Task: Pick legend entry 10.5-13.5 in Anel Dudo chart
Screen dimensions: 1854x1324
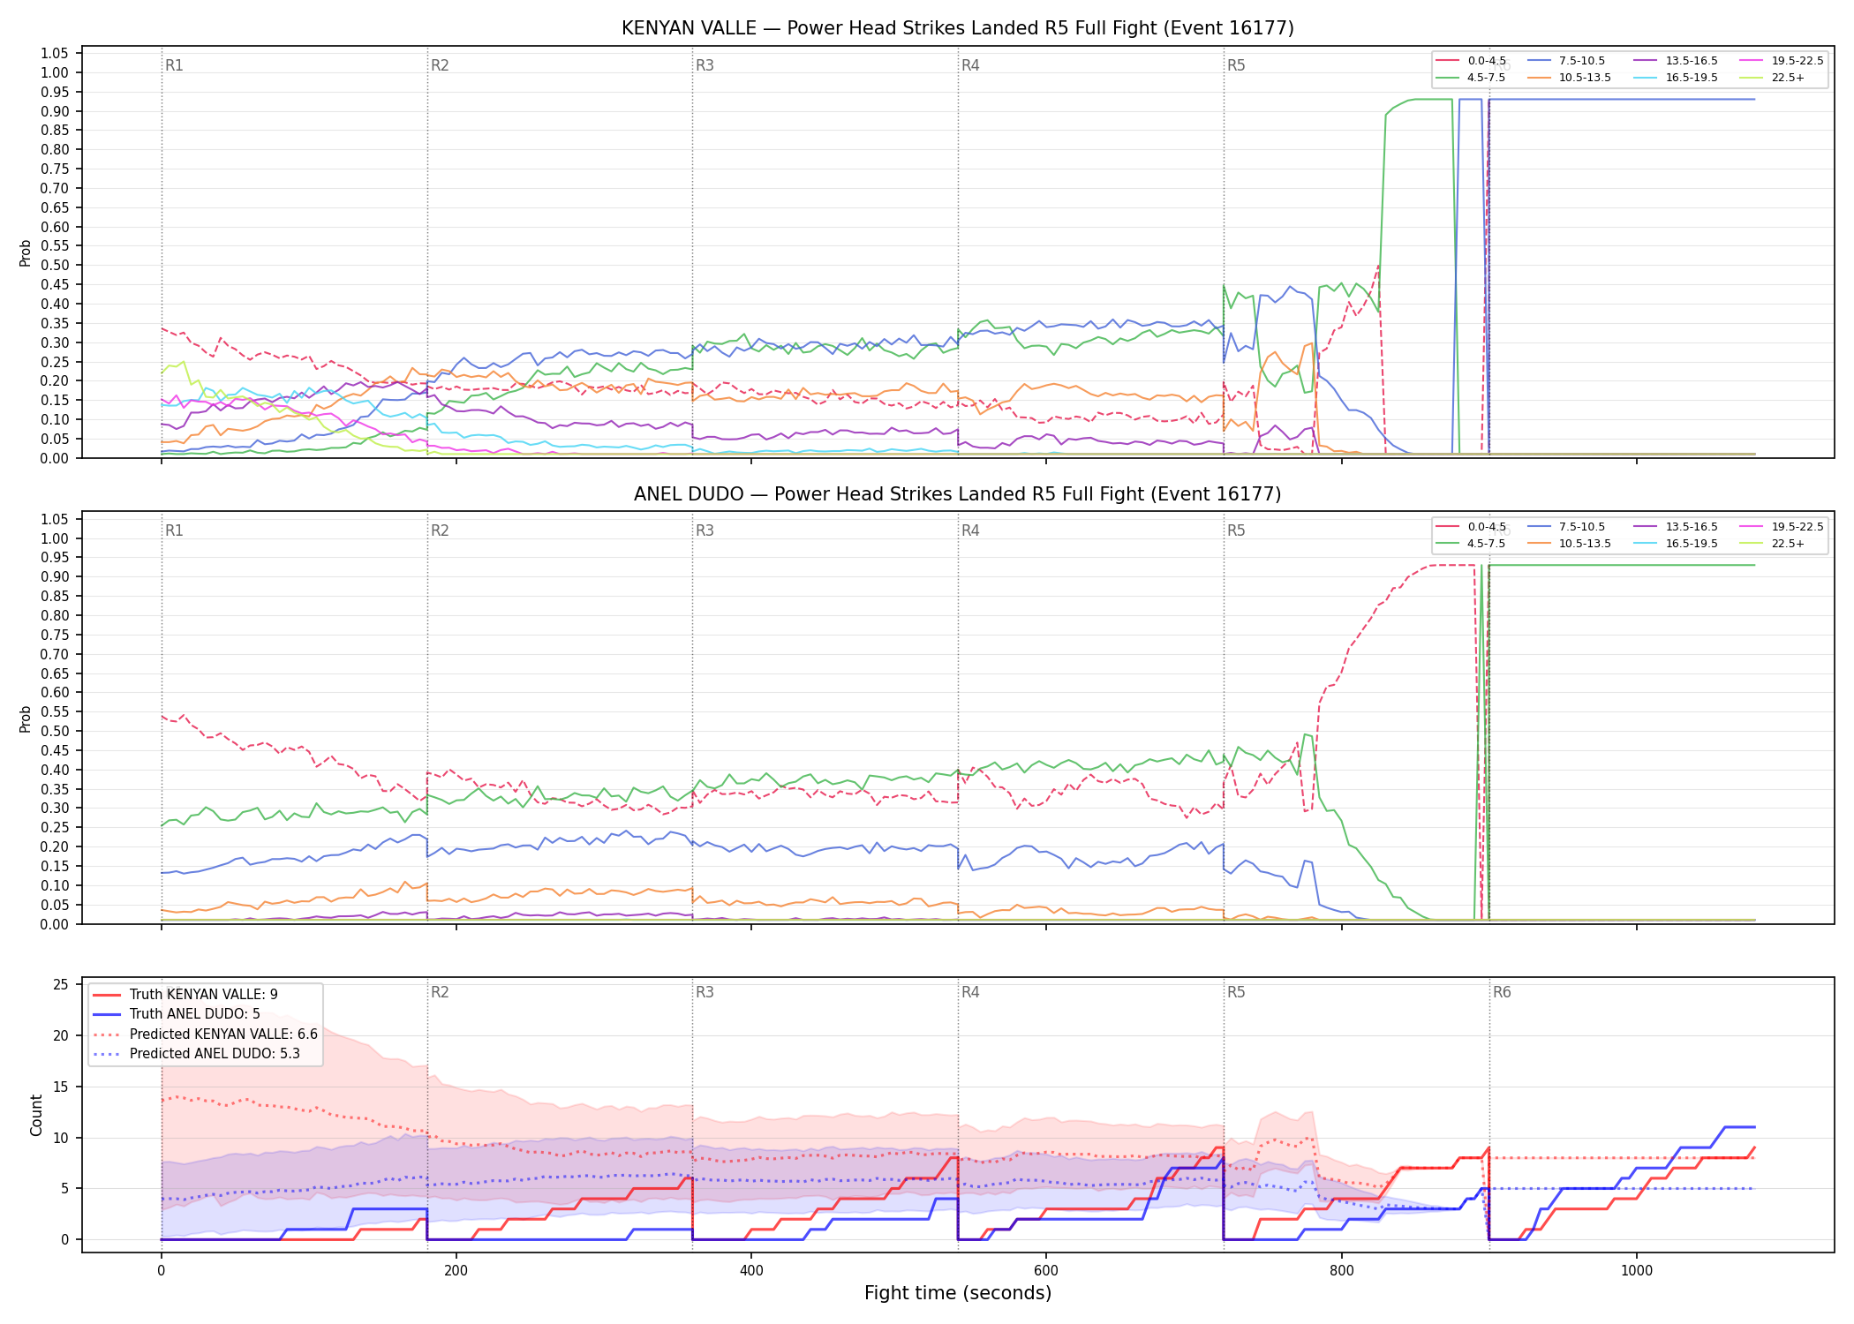Action: tap(1570, 544)
